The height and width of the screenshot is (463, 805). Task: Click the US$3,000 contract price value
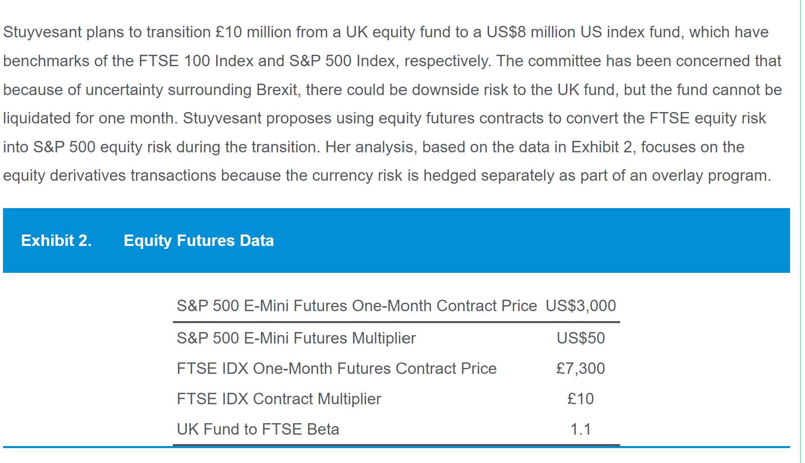(x=580, y=306)
